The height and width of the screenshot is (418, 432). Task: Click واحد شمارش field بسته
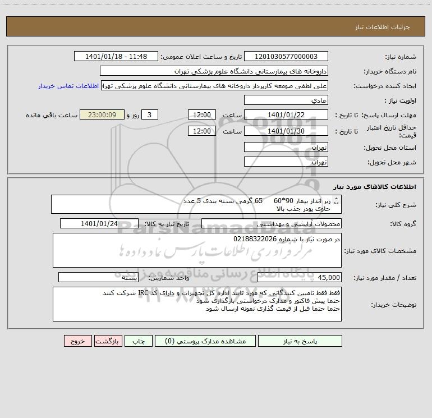(98, 278)
